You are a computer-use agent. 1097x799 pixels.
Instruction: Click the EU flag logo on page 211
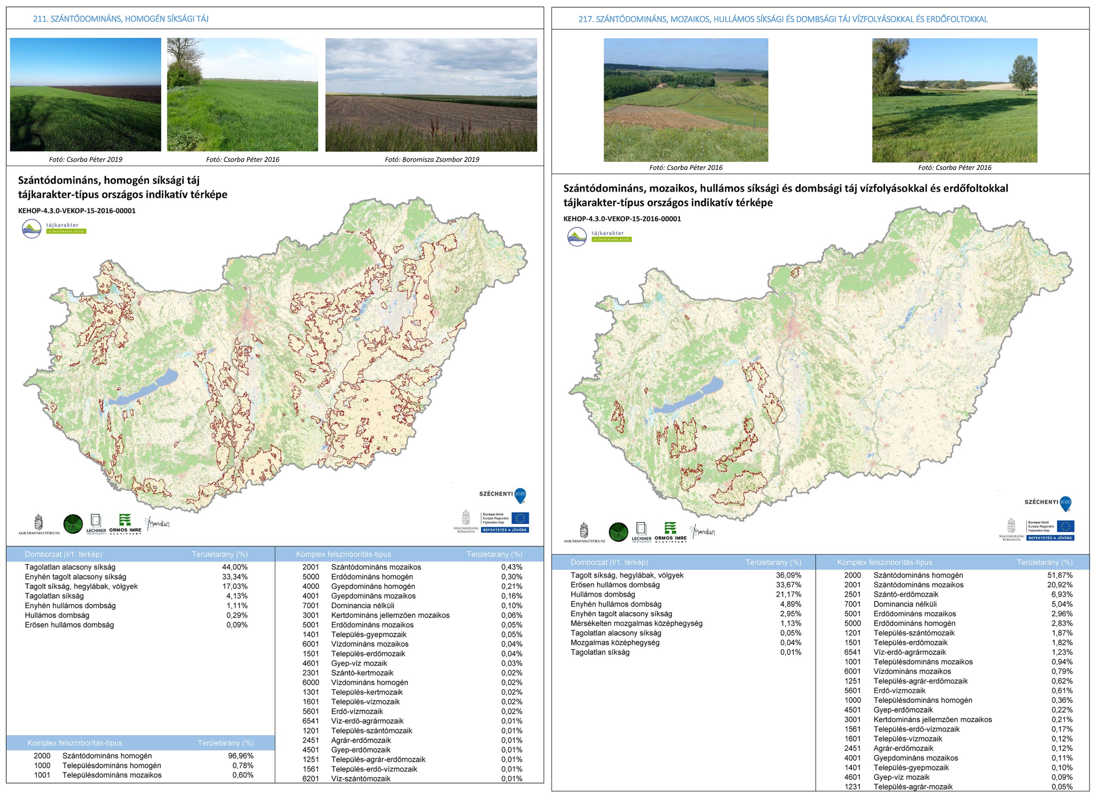coord(520,518)
